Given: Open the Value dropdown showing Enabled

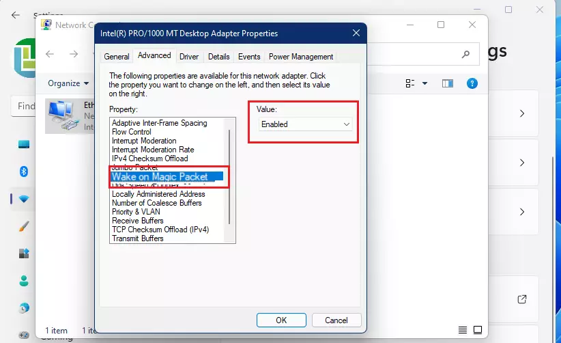Looking at the screenshot, I should click(x=305, y=124).
